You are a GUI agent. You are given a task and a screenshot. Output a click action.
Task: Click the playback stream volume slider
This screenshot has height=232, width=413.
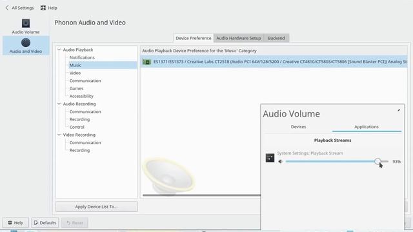click(337, 162)
